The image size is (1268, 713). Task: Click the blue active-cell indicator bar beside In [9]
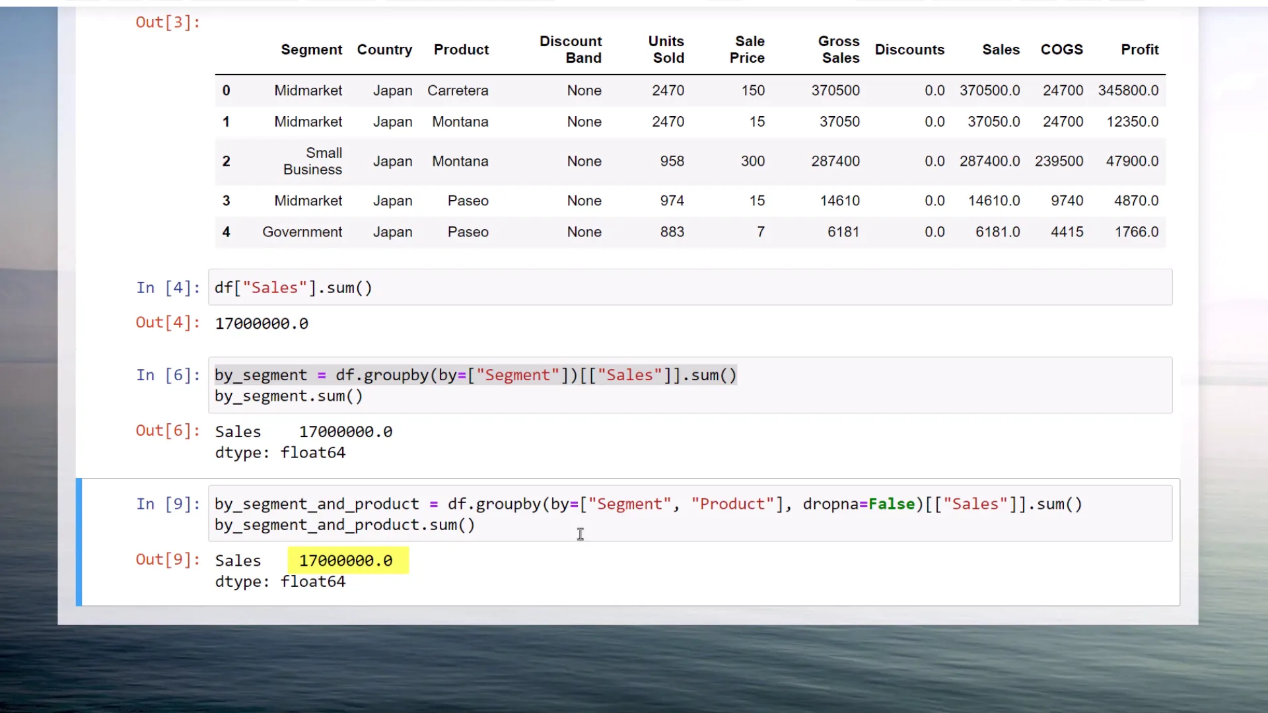pos(79,541)
